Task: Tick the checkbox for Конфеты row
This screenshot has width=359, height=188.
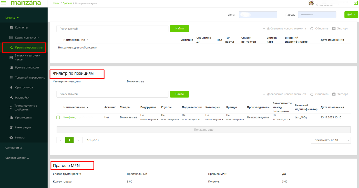Action: 58,117
